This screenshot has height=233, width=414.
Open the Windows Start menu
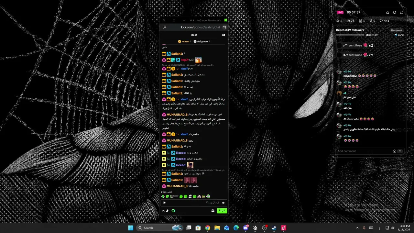(x=131, y=228)
